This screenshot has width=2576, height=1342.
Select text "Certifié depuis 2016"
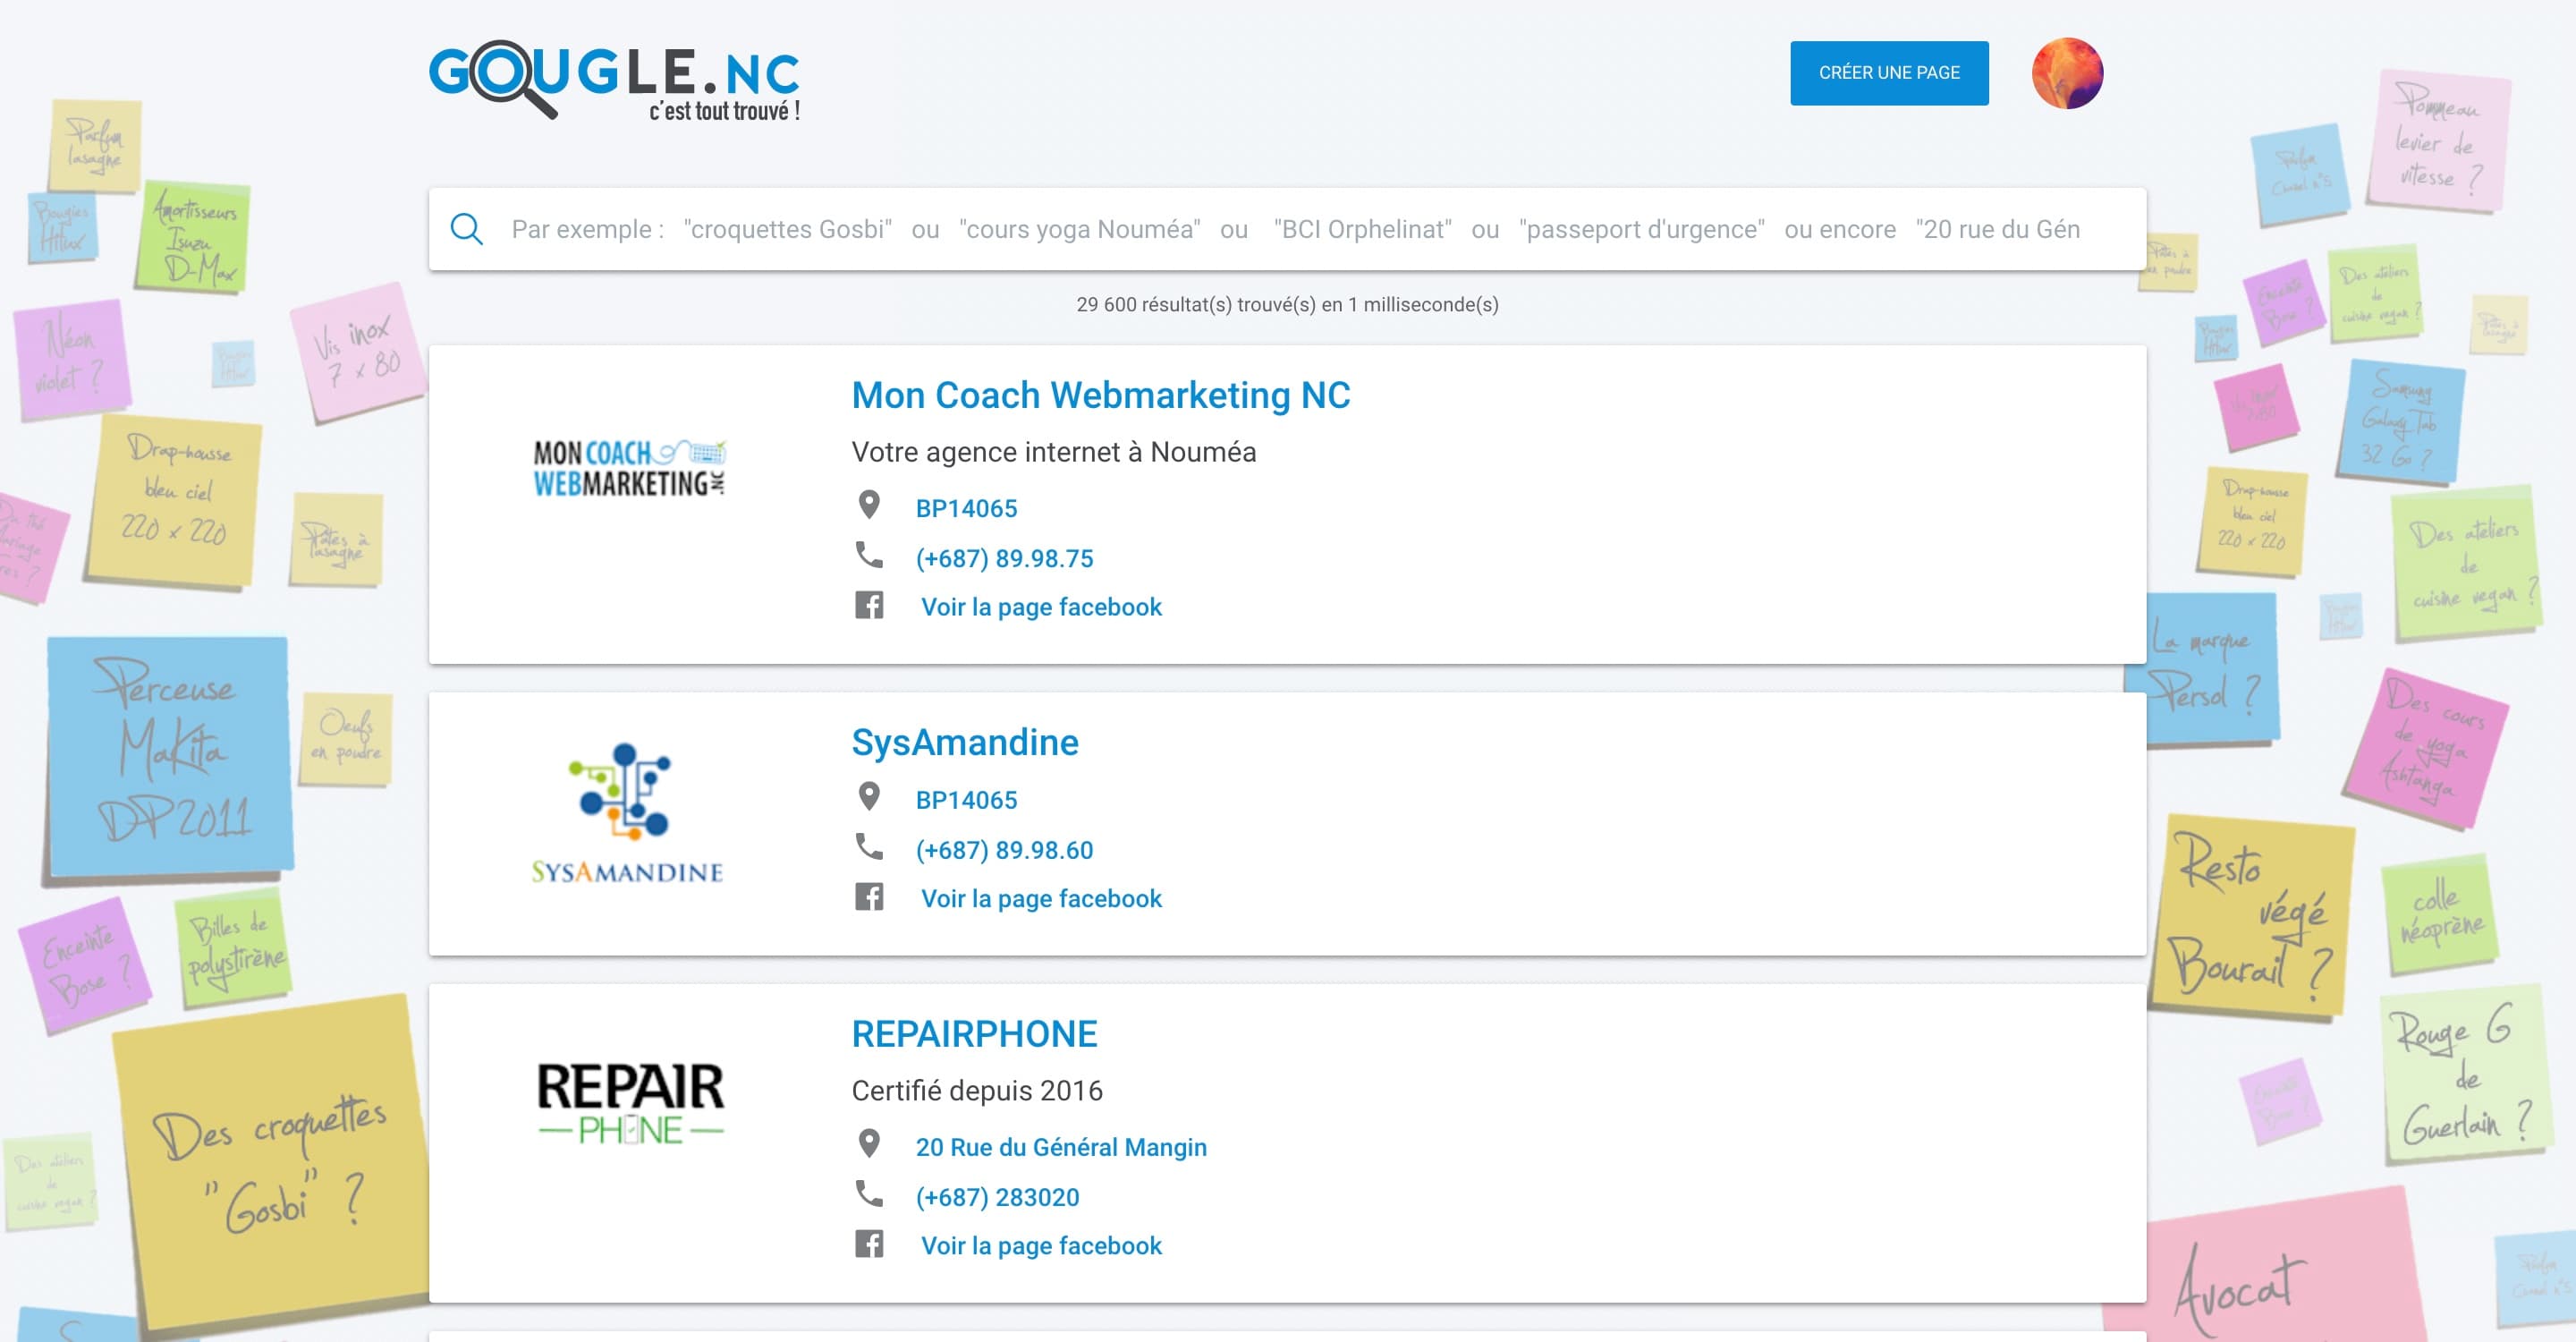(976, 1091)
